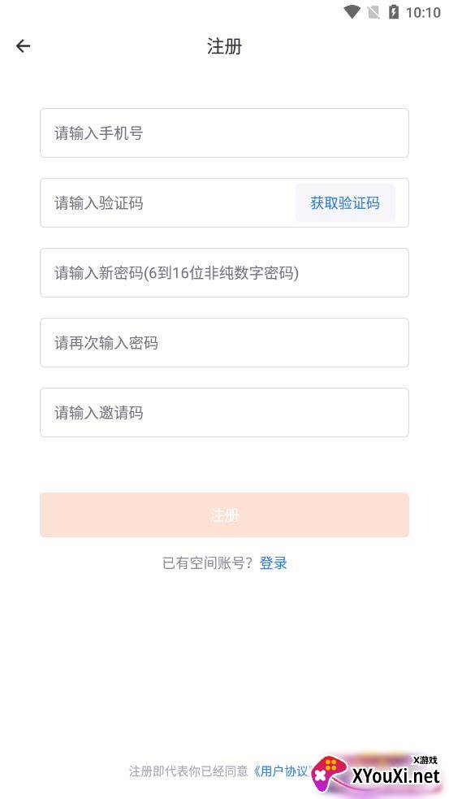
Task: Tap the no-SIM card status icon
Action: [373, 11]
